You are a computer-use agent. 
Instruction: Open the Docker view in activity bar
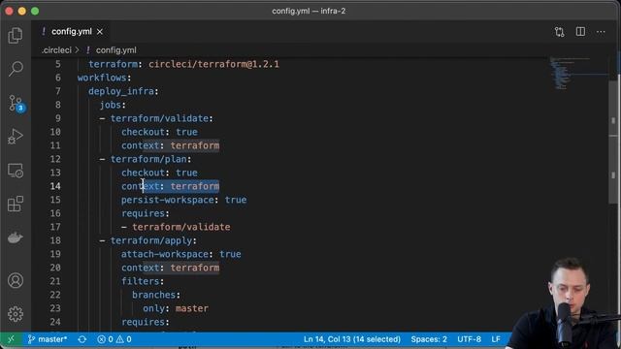(x=16, y=238)
